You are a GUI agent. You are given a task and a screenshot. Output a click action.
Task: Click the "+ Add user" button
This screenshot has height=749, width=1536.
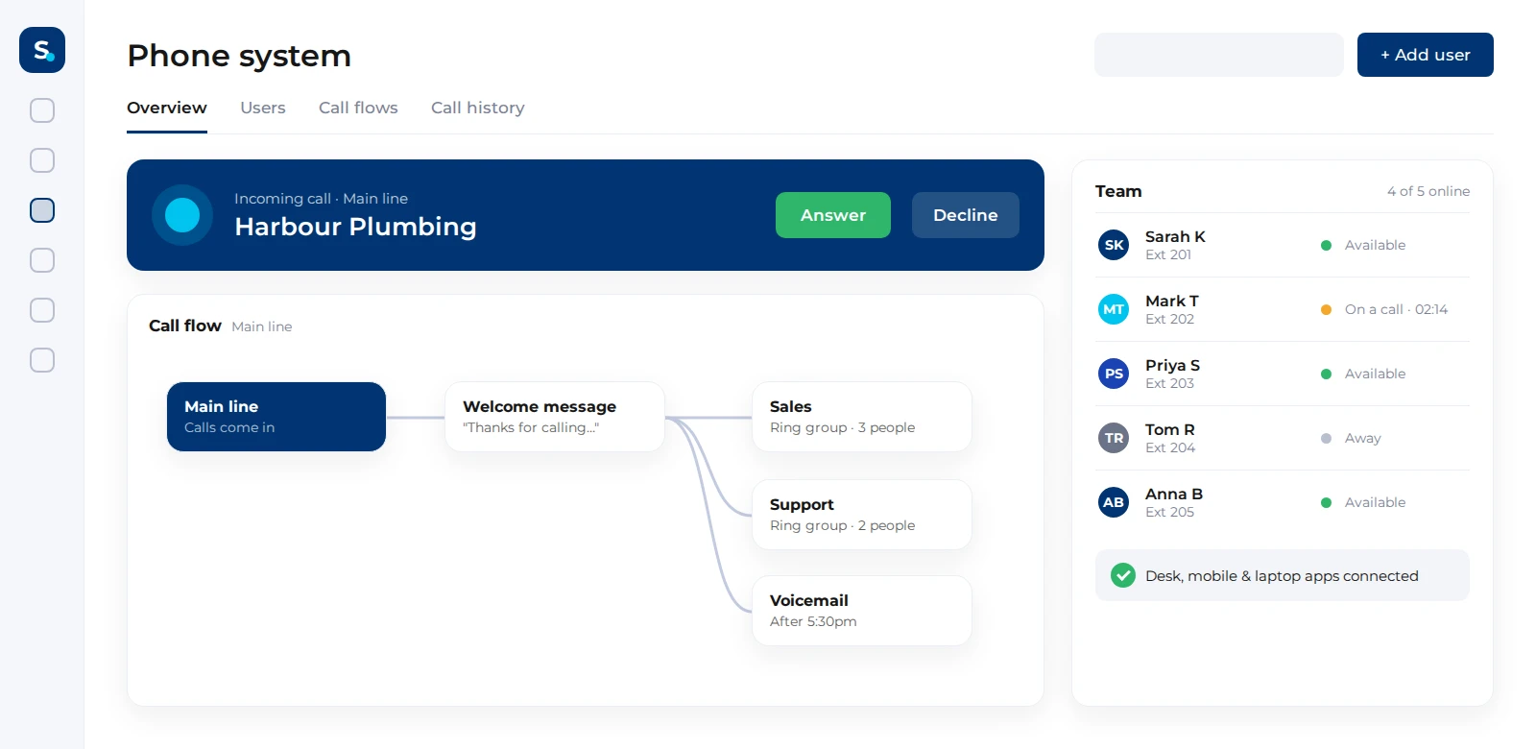[x=1426, y=55]
